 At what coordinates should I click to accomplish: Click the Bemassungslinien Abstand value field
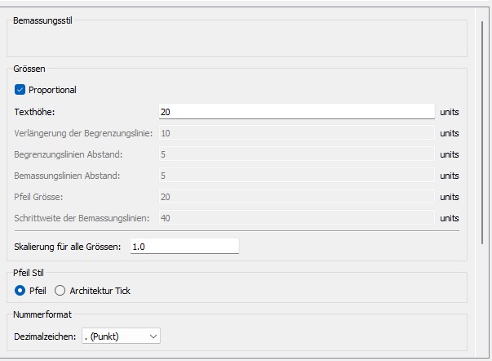coord(296,176)
